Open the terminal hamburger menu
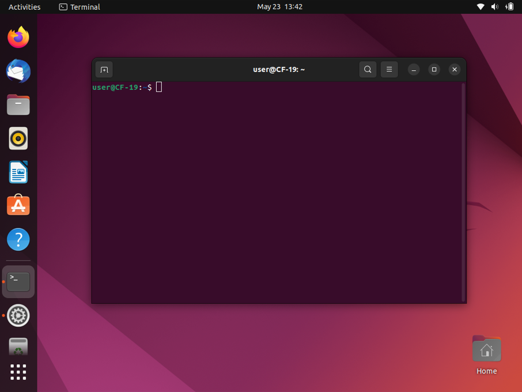The width and height of the screenshot is (522, 392). click(x=389, y=70)
